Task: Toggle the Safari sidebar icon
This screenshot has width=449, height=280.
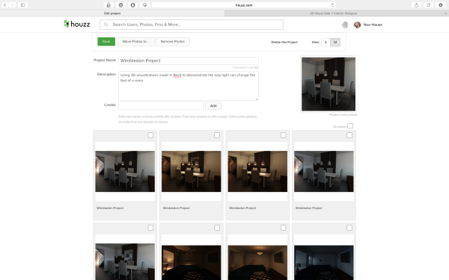Action: (x=23, y=5)
